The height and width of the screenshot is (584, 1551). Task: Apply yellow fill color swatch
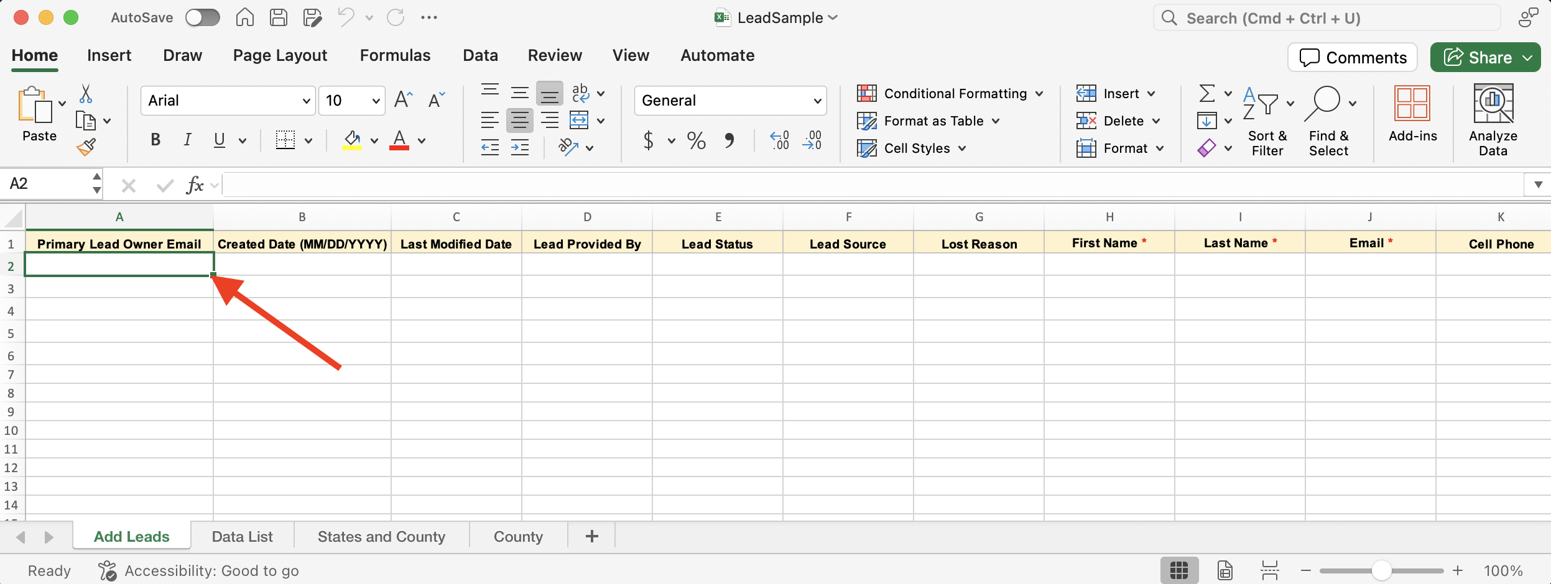pos(351,140)
